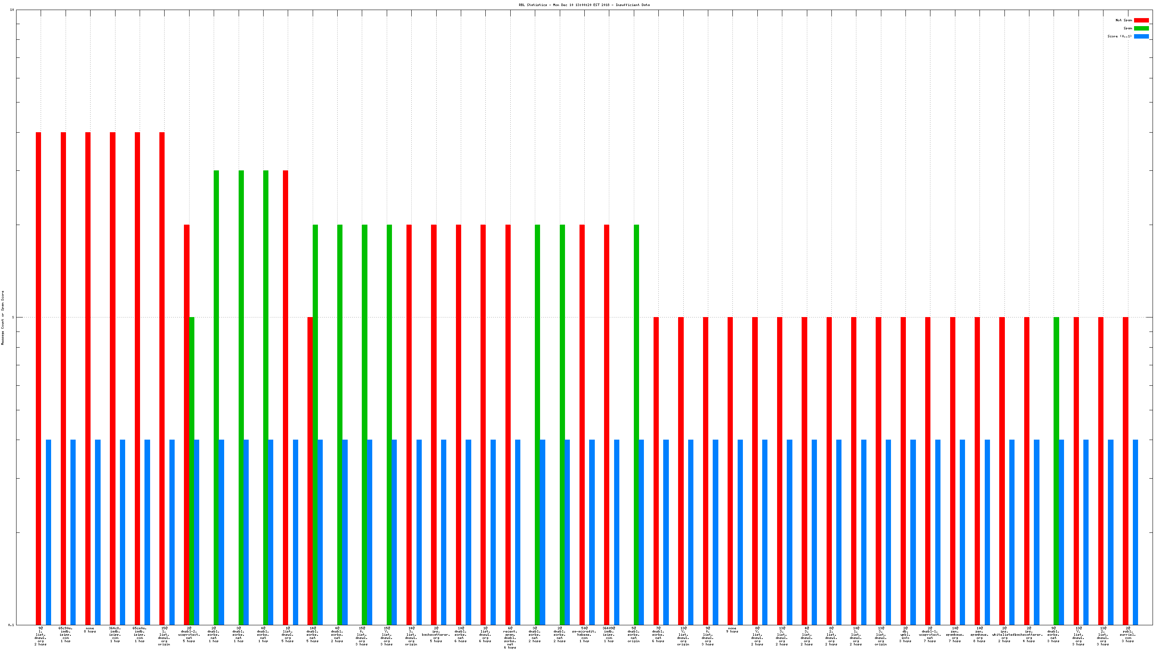Select the "Not Spam" legend label

click(x=1124, y=20)
